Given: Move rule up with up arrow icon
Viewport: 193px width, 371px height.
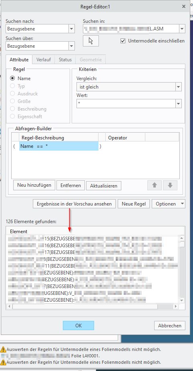Looking at the screenshot, I should [155, 185].
